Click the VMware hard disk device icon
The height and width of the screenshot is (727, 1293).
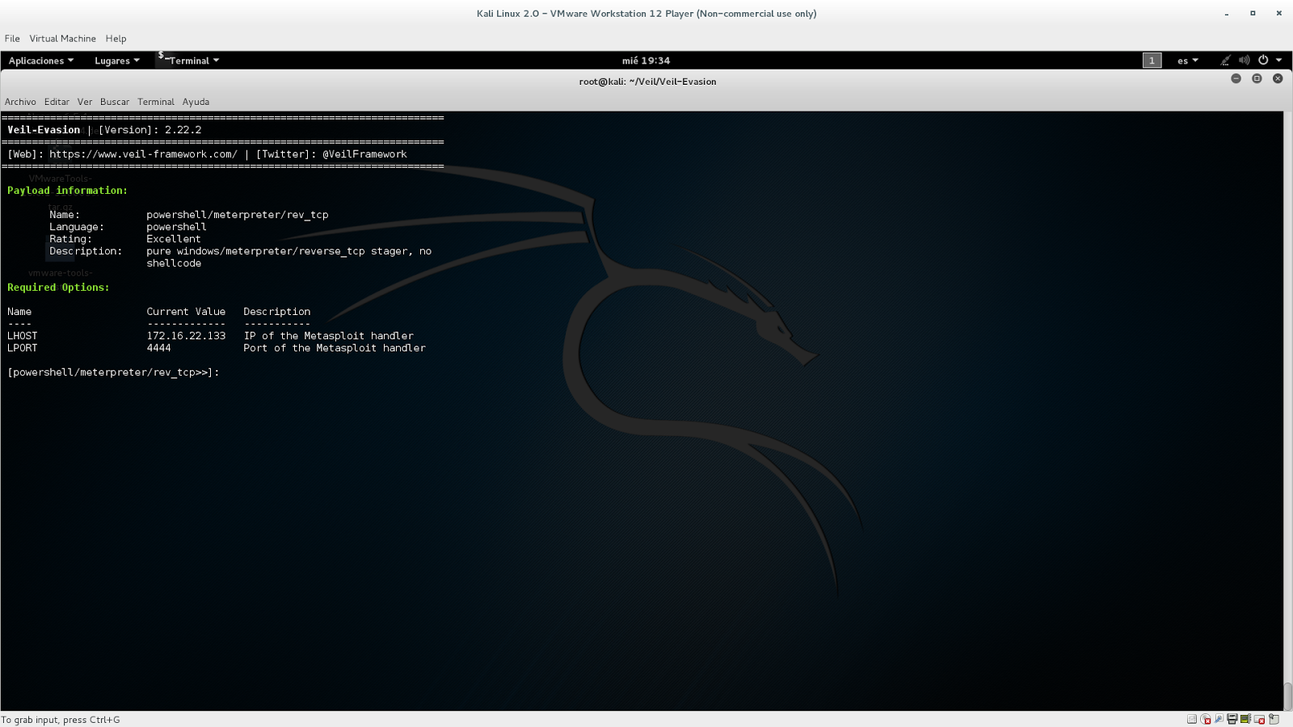pos(1192,719)
